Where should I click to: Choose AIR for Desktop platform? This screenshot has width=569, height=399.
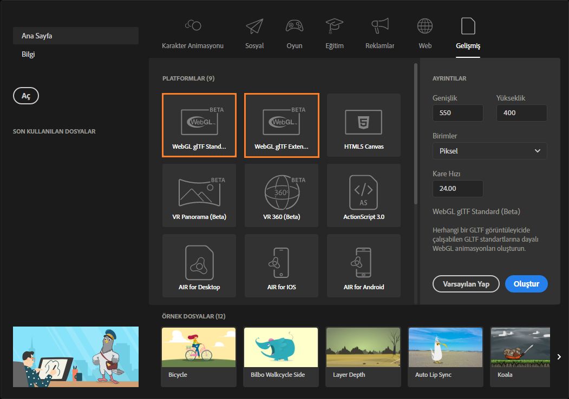coord(199,265)
